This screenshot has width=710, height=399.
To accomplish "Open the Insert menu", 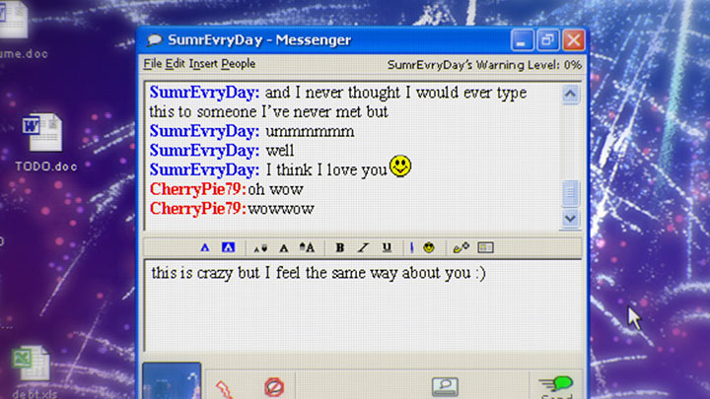I will 203,64.
